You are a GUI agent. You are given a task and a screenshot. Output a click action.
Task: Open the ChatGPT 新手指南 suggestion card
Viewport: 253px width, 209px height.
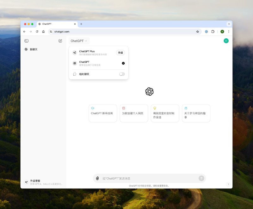point(103,113)
